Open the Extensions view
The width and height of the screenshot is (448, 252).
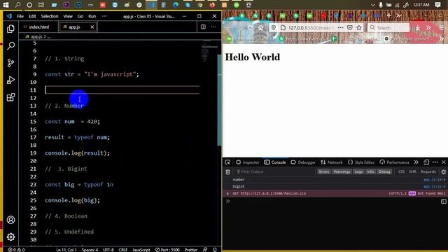pyautogui.click(x=11, y=97)
